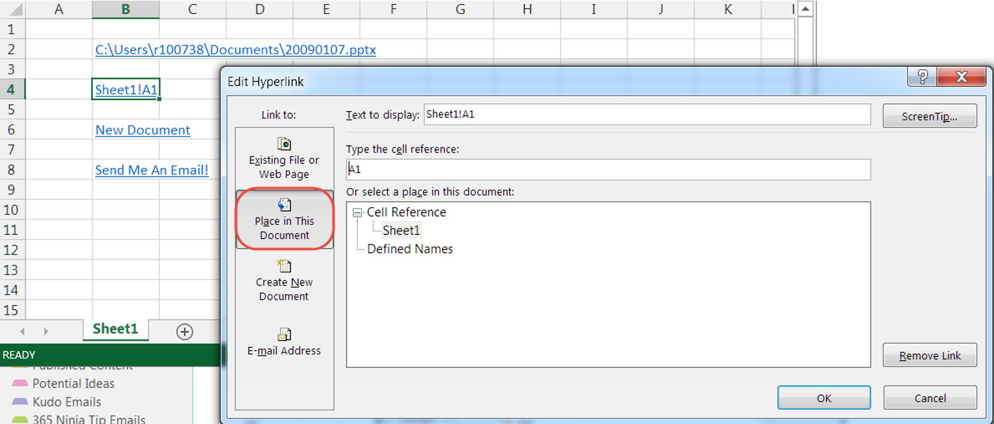The height and width of the screenshot is (424, 994).
Task: Select the column B header
Action: [125, 9]
